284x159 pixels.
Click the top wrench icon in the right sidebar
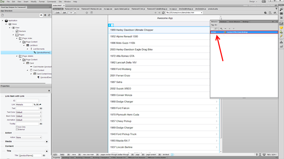281,10
